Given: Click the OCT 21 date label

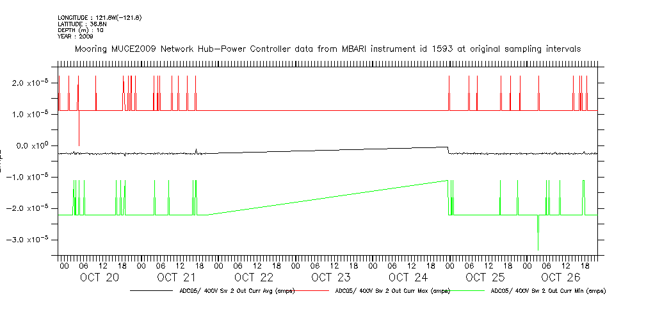Looking at the screenshot, I should [177, 277].
